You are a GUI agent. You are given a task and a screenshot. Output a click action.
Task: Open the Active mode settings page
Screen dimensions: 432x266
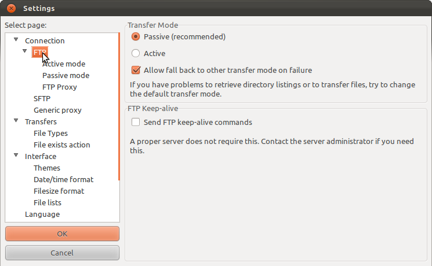(x=64, y=64)
